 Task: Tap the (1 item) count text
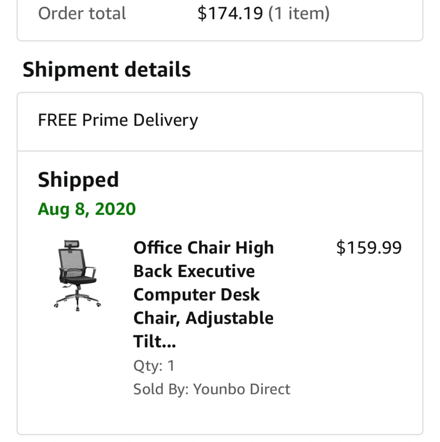tap(299, 14)
